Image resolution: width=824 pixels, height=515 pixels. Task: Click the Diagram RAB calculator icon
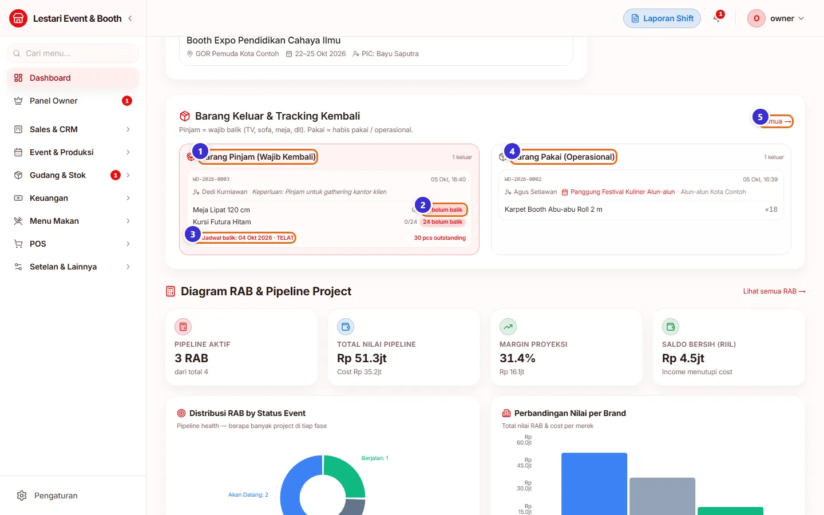point(171,291)
